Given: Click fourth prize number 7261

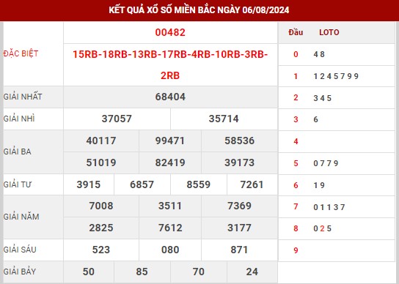Looking at the screenshot, I should [252, 184].
